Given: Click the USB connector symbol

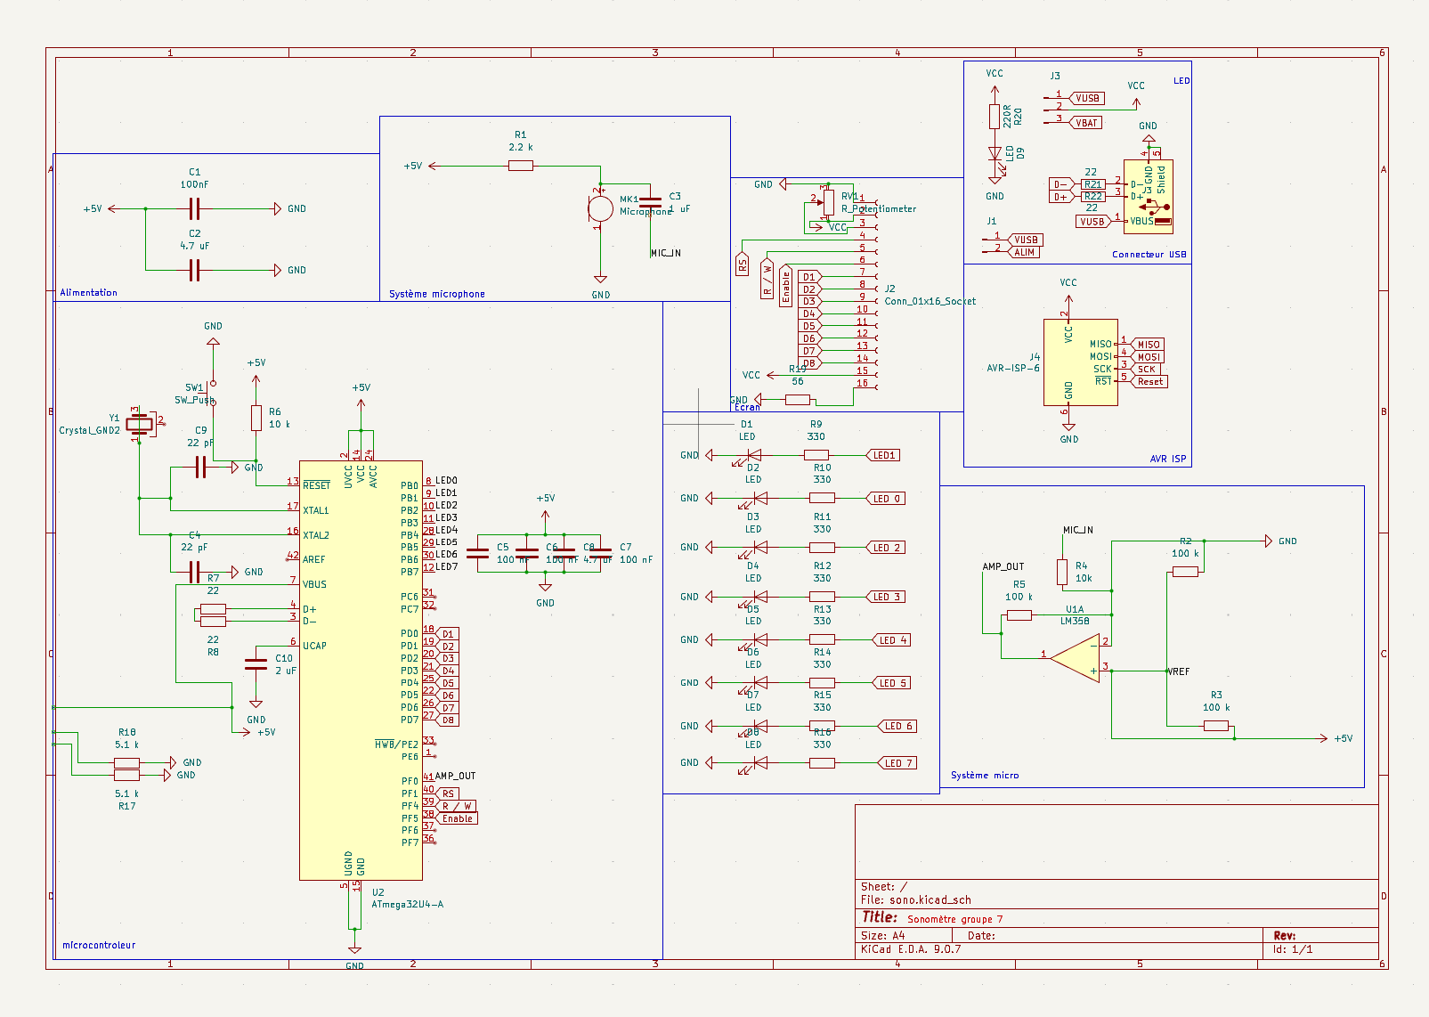Looking at the screenshot, I should click(1148, 197).
